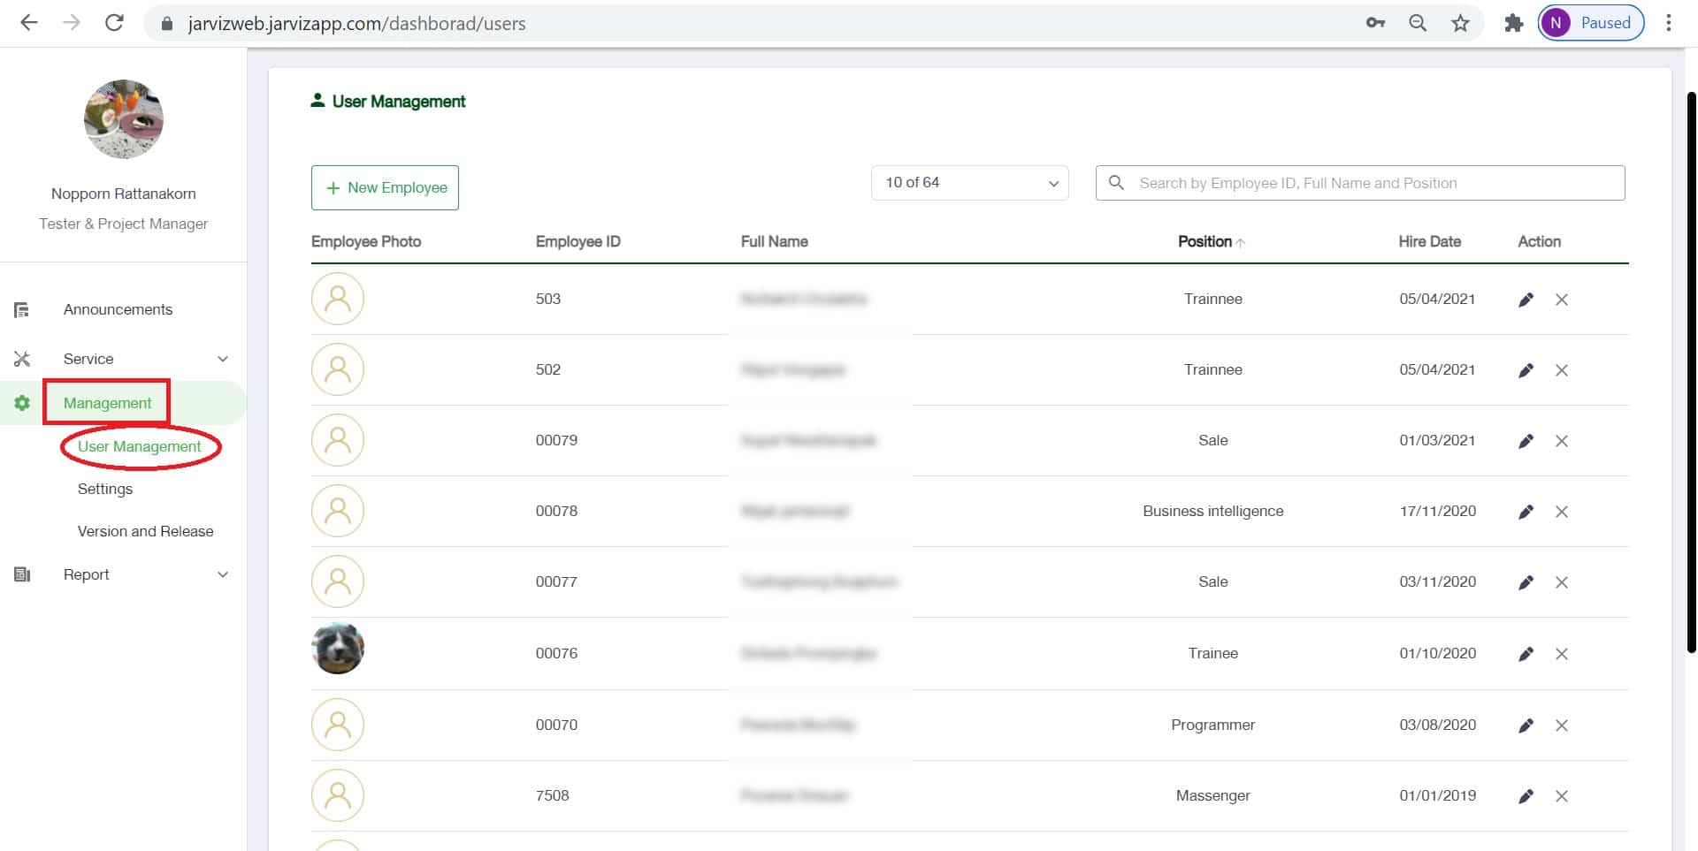Select Settings under Management

pyautogui.click(x=105, y=489)
